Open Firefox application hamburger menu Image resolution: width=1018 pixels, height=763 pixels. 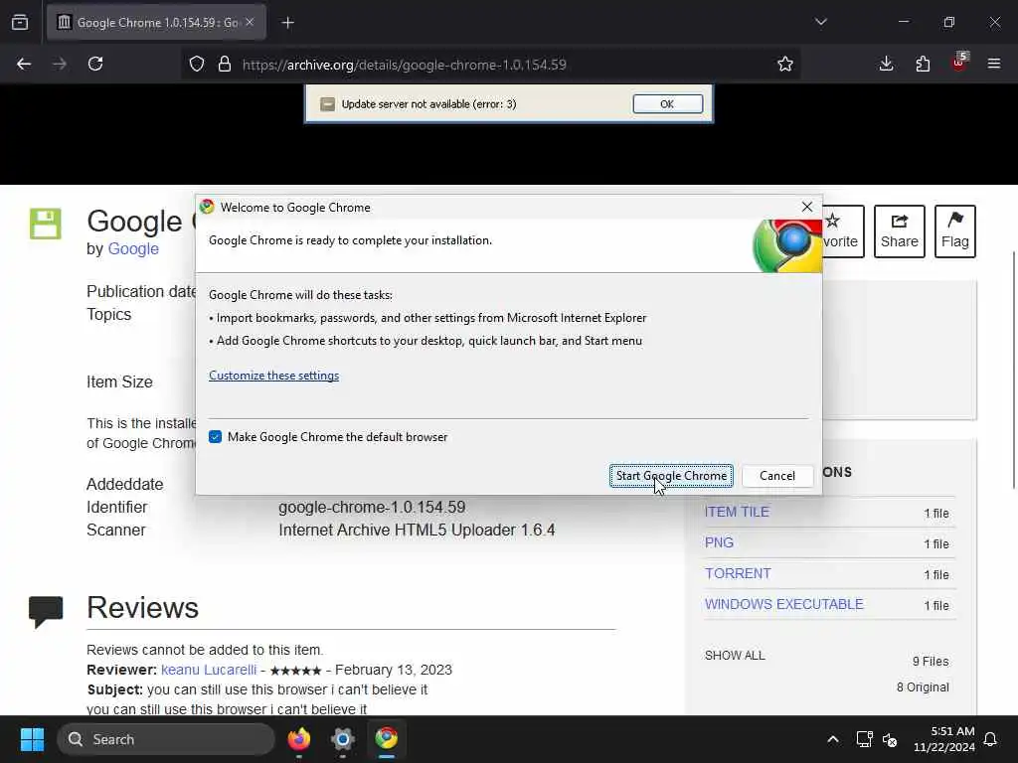click(x=994, y=64)
